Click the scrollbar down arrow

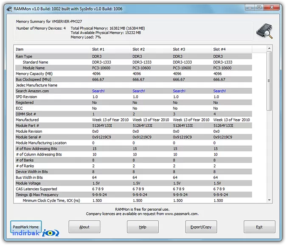(269, 200)
